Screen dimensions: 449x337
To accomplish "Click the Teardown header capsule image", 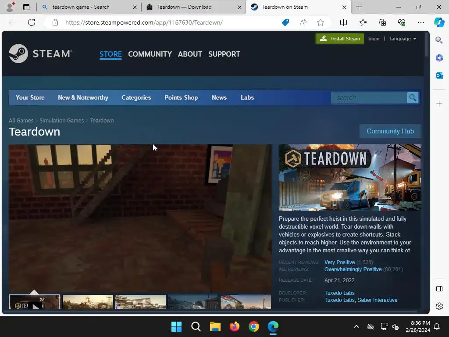I will pos(350,177).
